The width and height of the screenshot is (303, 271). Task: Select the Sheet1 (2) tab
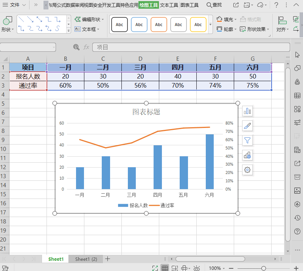pos(86,259)
